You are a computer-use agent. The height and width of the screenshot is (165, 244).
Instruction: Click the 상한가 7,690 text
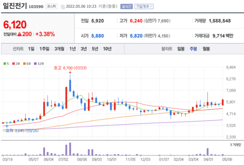click(x=157, y=21)
